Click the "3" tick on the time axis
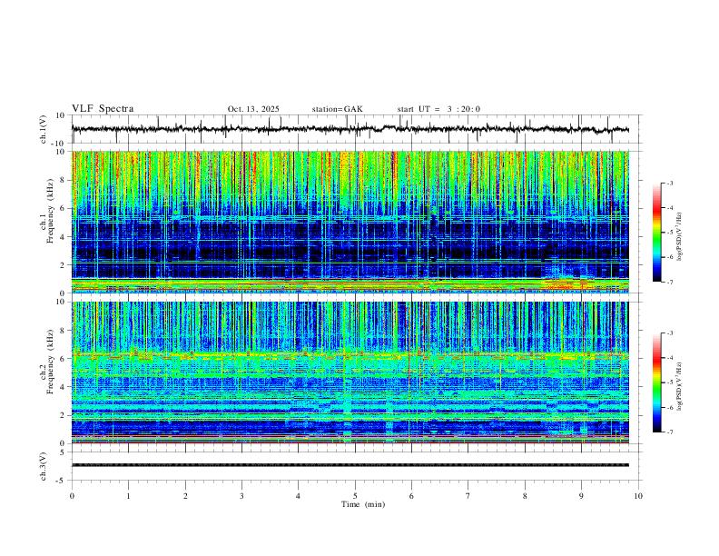This screenshot has width=719, height=556. (241, 496)
